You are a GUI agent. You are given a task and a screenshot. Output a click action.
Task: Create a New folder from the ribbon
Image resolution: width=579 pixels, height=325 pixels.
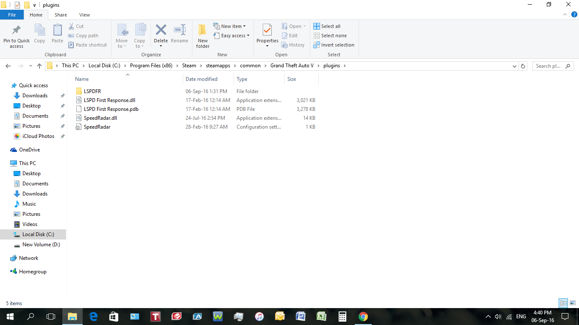coord(203,36)
